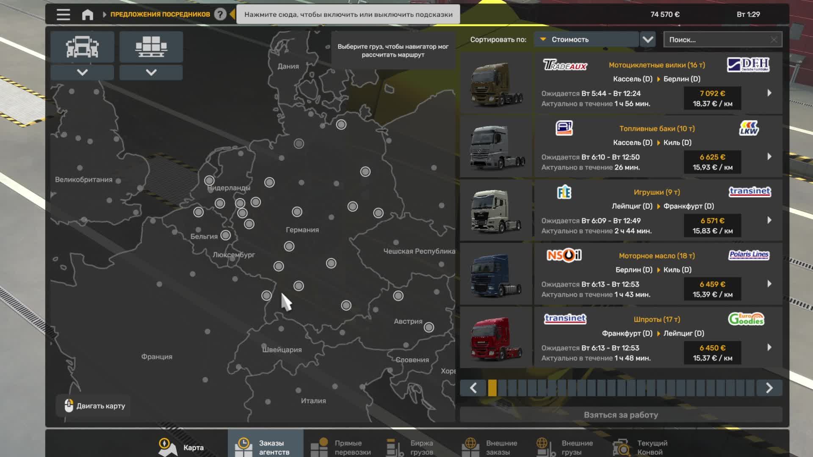
Task: Choose the brown truck thumbnail for Мотоциклетные вилки
Action: click(x=496, y=83)
